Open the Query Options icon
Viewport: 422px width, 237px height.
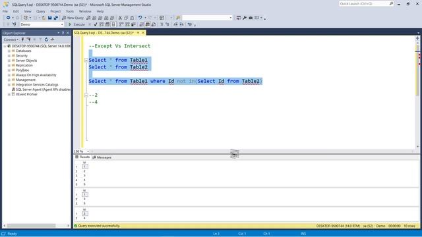click(x=107, y=24)
